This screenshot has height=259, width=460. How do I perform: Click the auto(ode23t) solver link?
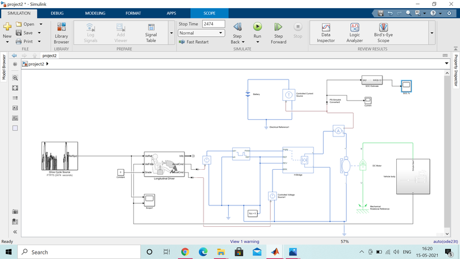coord(445,241)
